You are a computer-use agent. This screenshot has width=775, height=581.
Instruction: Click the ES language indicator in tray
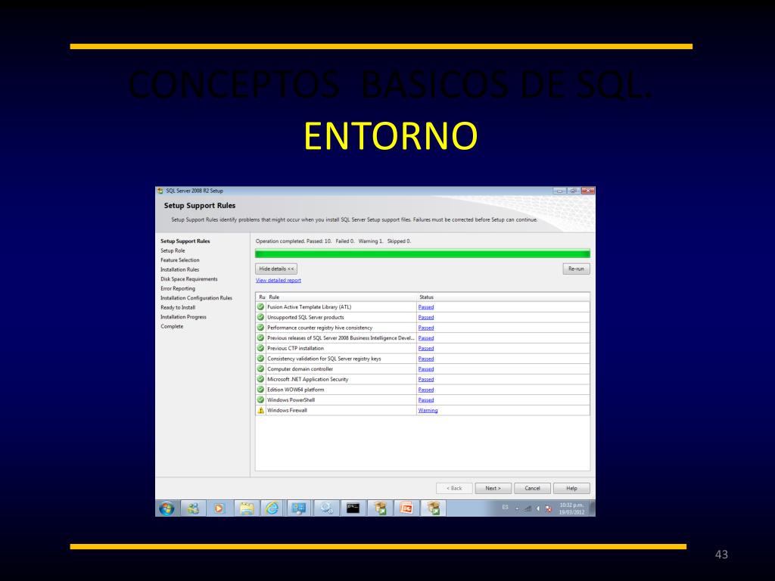[505, 508]
